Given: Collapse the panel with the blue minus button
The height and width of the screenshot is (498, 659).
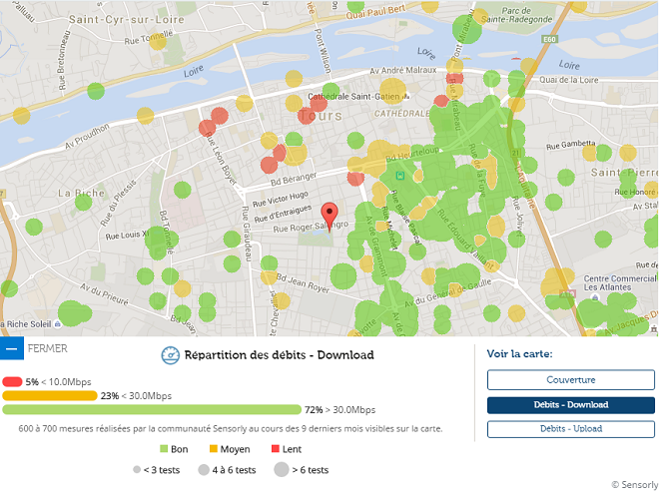Looking at the screenshot, I should [12, 348].
